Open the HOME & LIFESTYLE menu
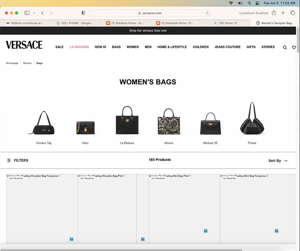This screenshot has height=251, width=300. (x=172, y=47)
